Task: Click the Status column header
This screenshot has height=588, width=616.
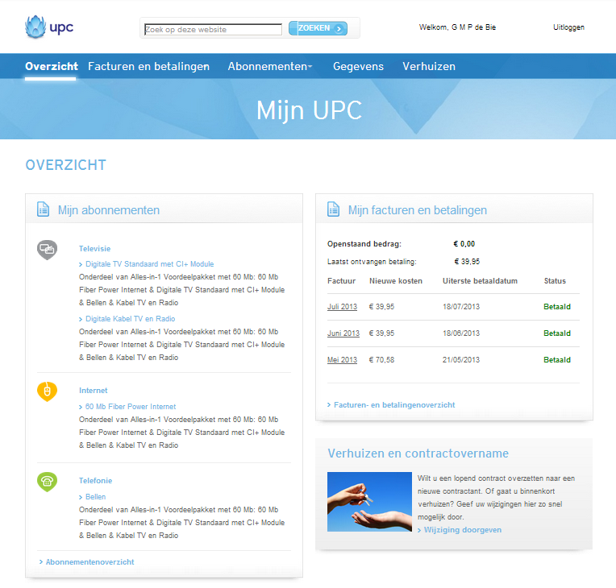Action: (x=555, y=281)
